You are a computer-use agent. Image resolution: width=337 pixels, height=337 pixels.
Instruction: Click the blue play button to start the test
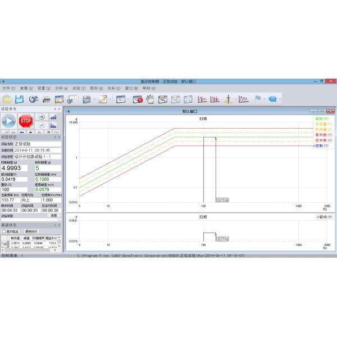(x=9, y=120)
